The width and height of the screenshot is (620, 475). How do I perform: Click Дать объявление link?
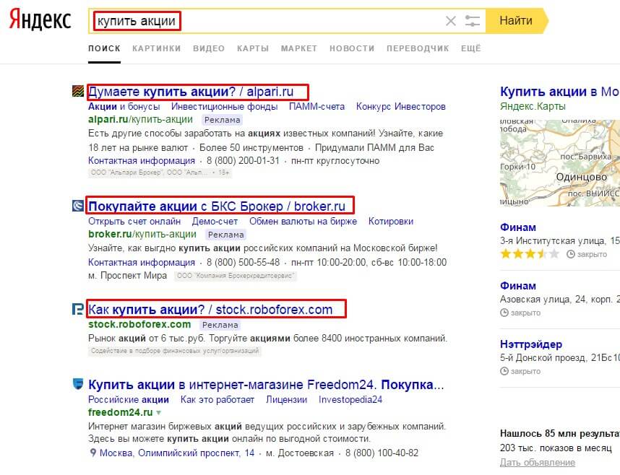point(538,462)
